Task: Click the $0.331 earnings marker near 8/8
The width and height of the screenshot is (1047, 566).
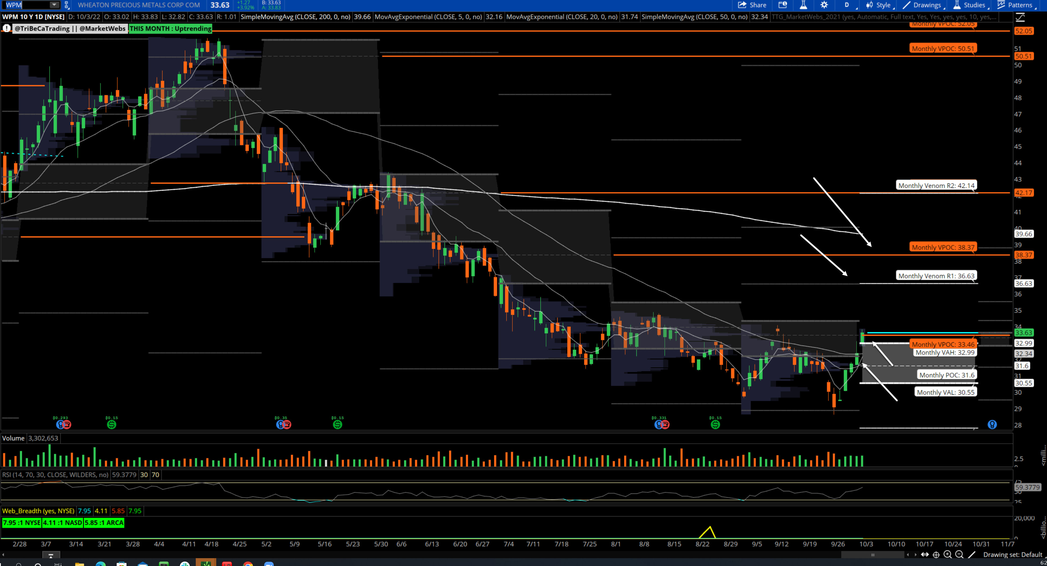Action: (x=662, y=424)
